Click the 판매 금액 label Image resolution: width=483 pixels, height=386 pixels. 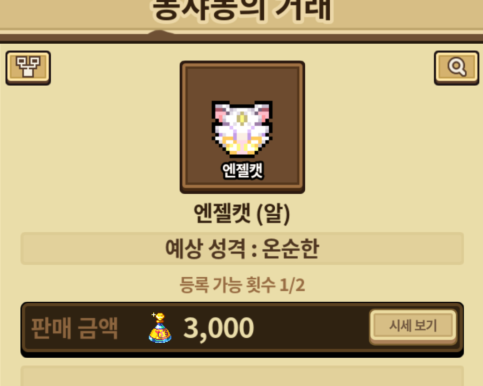(x=75, y=328)
